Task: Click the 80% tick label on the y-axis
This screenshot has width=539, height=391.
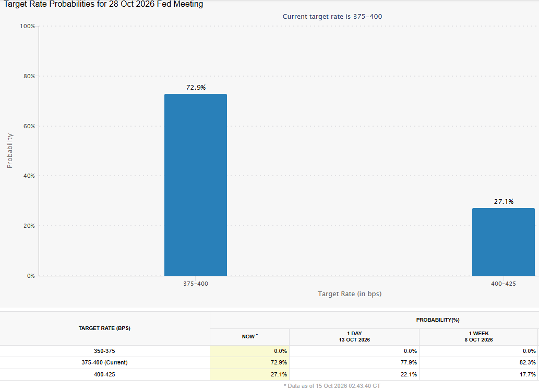Action: pos(29,76)
